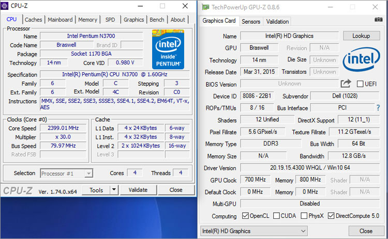Click the Intel Inside Pentium logo

point(168,50)
